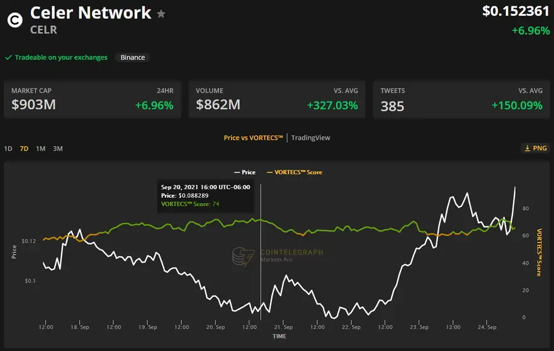Click the Celer Network logo icon

[x=15, y=20]
